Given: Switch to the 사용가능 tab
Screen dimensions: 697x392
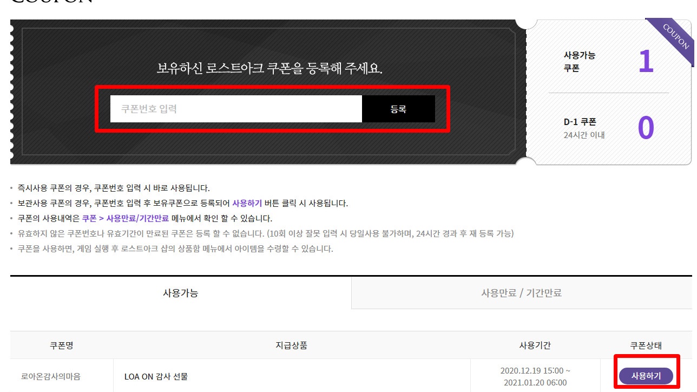Looking at the screenshot, I should point(181,293).
